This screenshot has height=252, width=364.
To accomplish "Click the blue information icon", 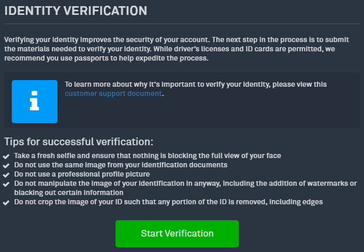I will click(x=34, y=102).
